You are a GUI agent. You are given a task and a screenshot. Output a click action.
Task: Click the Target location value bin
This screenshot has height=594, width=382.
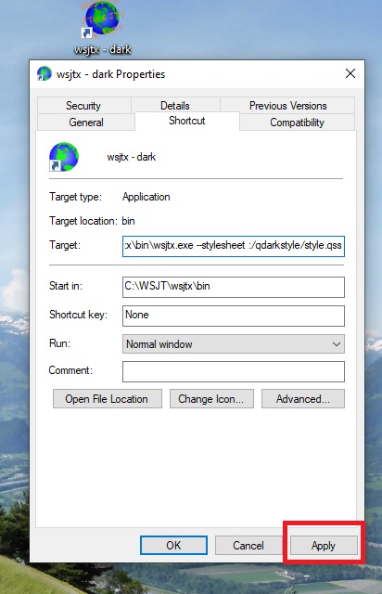point(128,221)
